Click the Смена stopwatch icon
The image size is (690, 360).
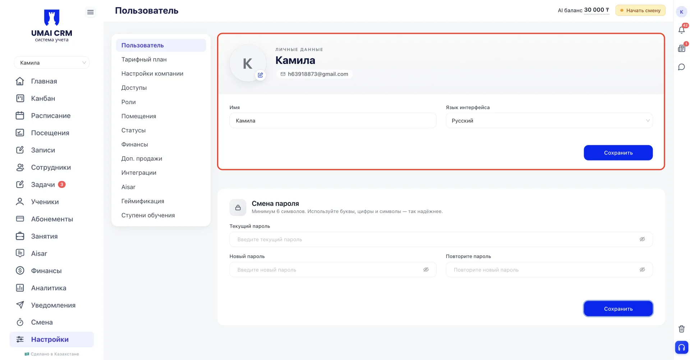(x=20, y=322)
